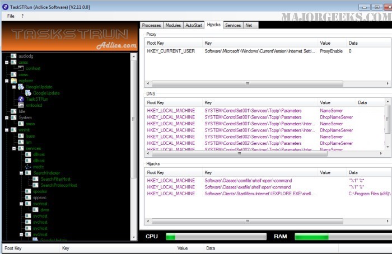Switch to the Modules tab
This screenshot has height=254, width=392.
coord(173,25)
